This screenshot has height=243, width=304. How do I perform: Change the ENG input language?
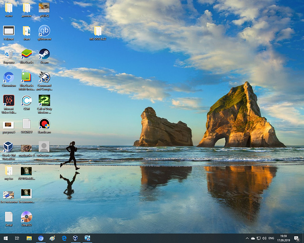pos(271,238)
